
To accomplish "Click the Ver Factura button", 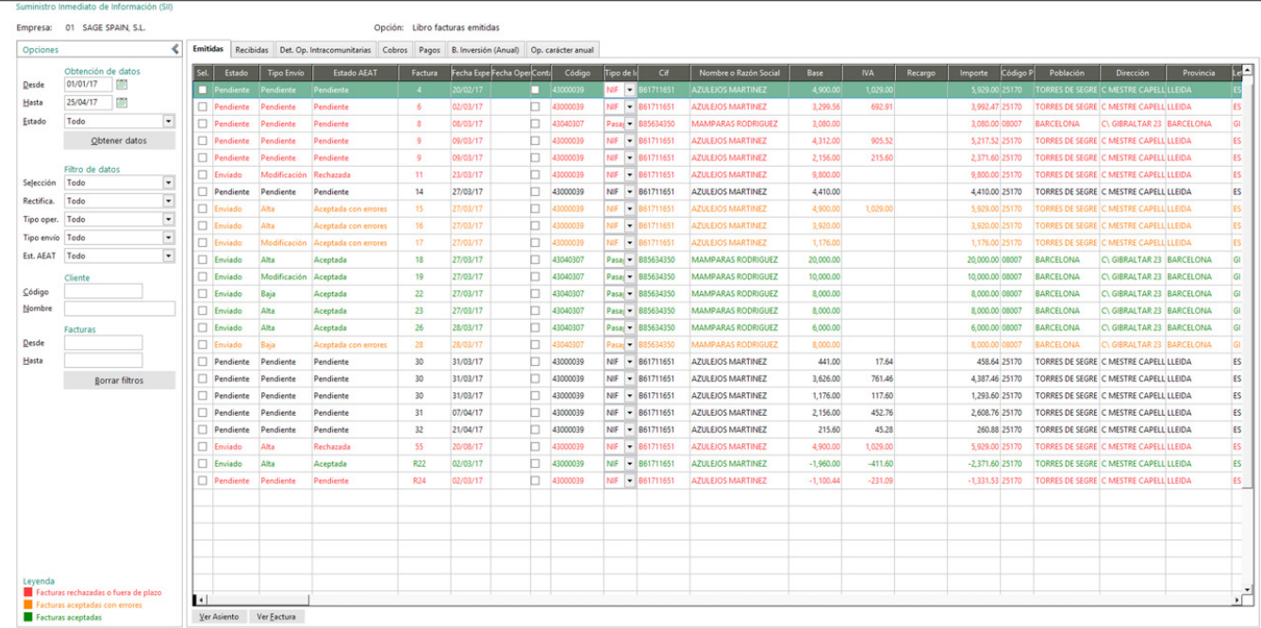I will tap(276, 617).
